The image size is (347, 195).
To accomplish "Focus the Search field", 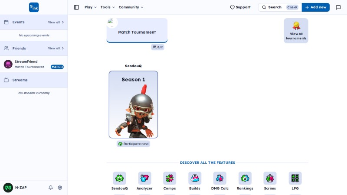I will (x=280, y=7).
